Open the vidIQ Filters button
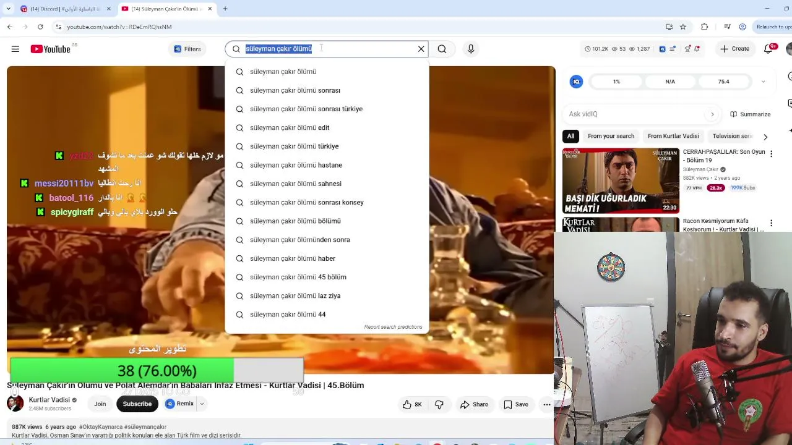Viewport: 792px width, 445px height. (187, 49)
